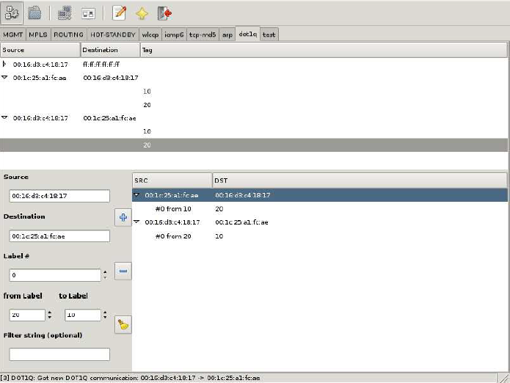Open the test tab
The height and width of the screenshot is (383, 510).
coord(269,34)
